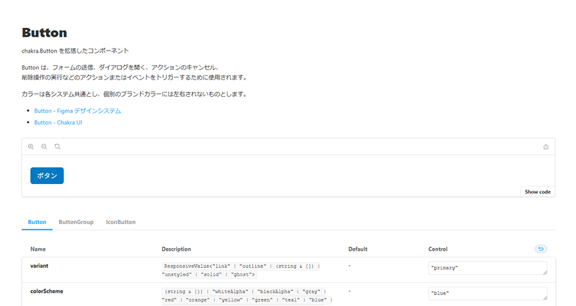
Task: Reset controls with the undo icon
Action: click(x=541, y=249)
